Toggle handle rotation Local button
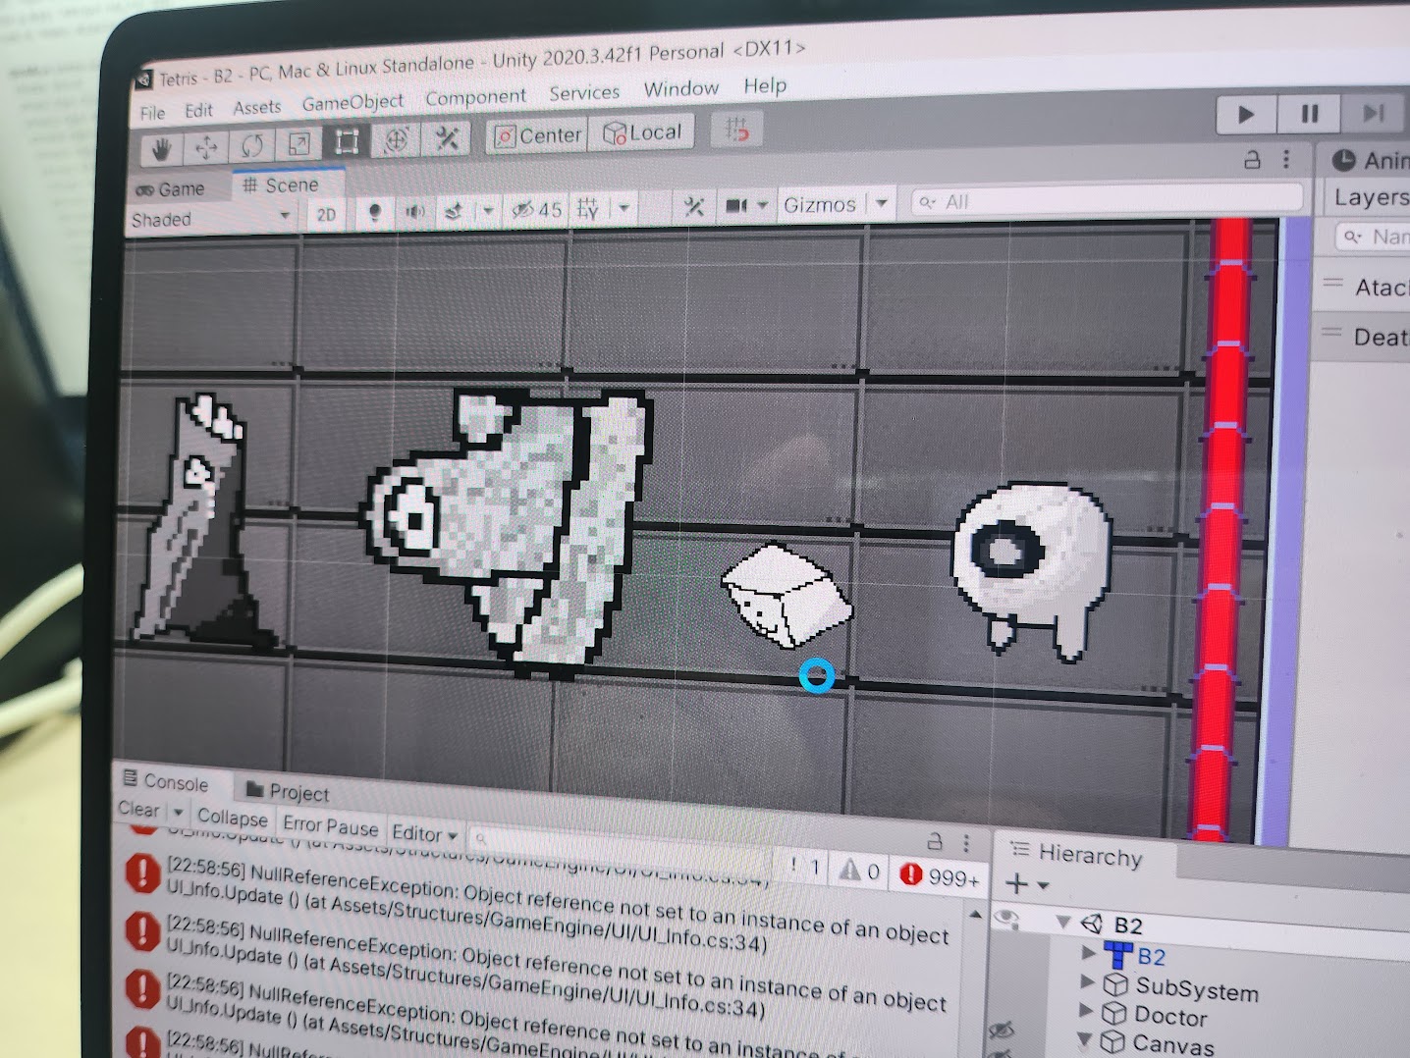Image resolution: width=1410 pixels, height=1058 pixels. pos(642,132)
